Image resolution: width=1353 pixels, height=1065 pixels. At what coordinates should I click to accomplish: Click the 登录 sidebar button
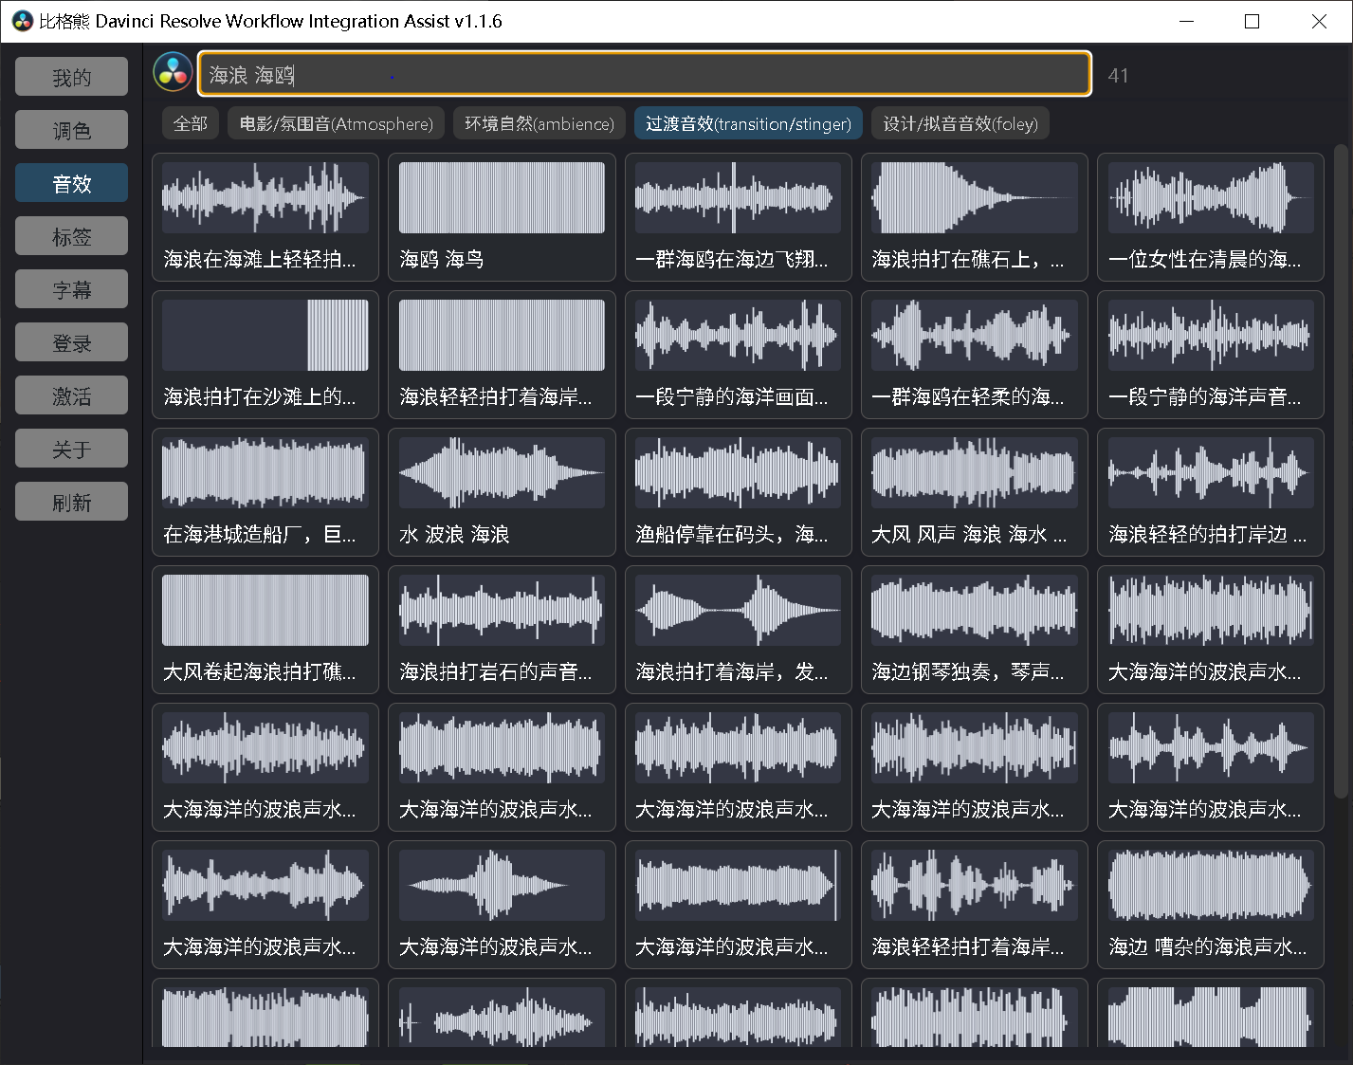point(72,342)
